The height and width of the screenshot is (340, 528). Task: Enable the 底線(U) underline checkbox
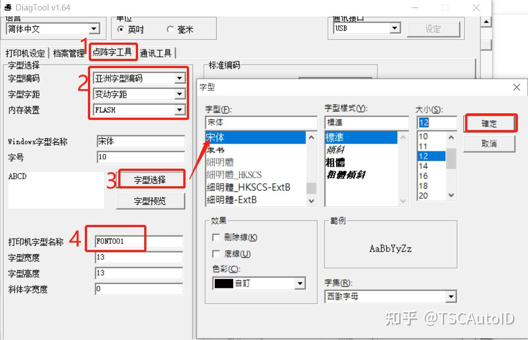(x=216, y=253)
